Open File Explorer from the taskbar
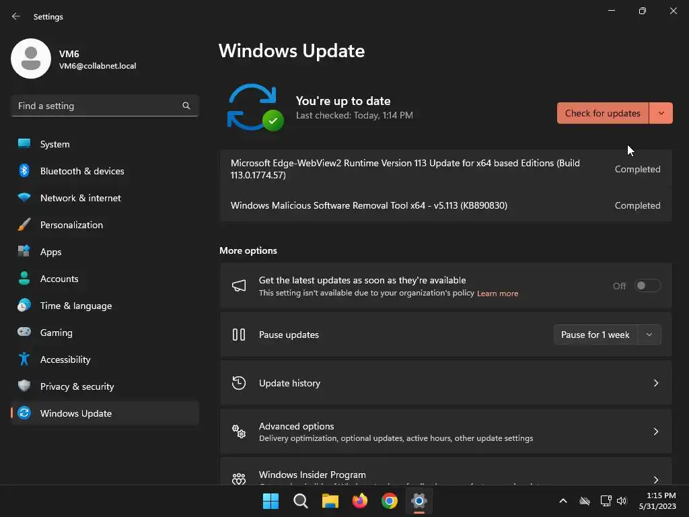The image size is (689, 517). tap(330, 501)
